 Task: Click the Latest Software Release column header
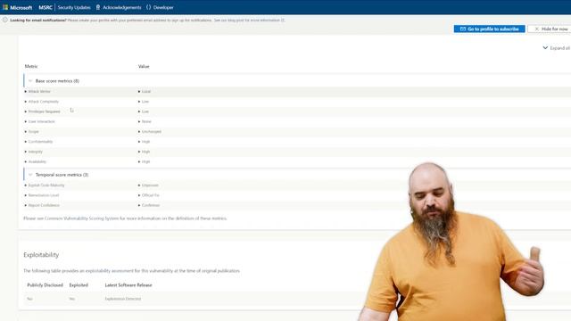coord(128,285)
